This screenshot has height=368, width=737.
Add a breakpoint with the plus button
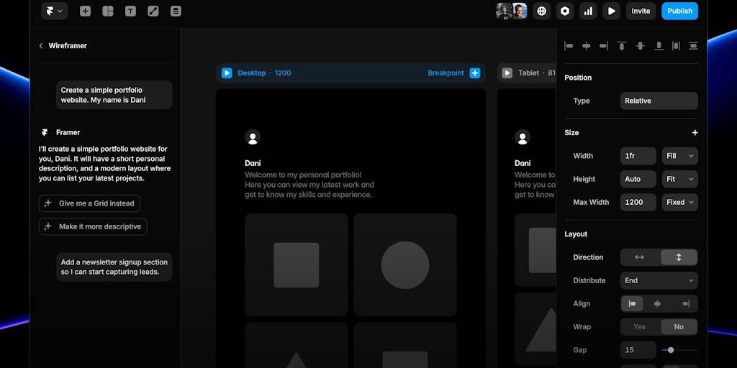[475, 73]
